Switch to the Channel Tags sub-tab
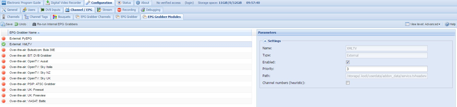Screen dimensions: 457x107 pos(36,17)
